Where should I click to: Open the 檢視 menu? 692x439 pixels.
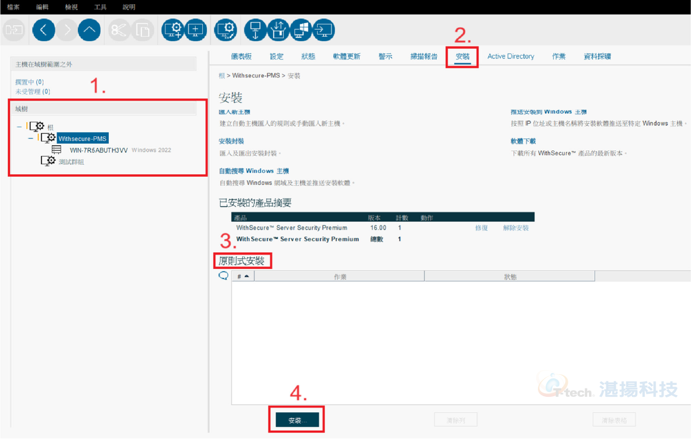pos(71,7)
